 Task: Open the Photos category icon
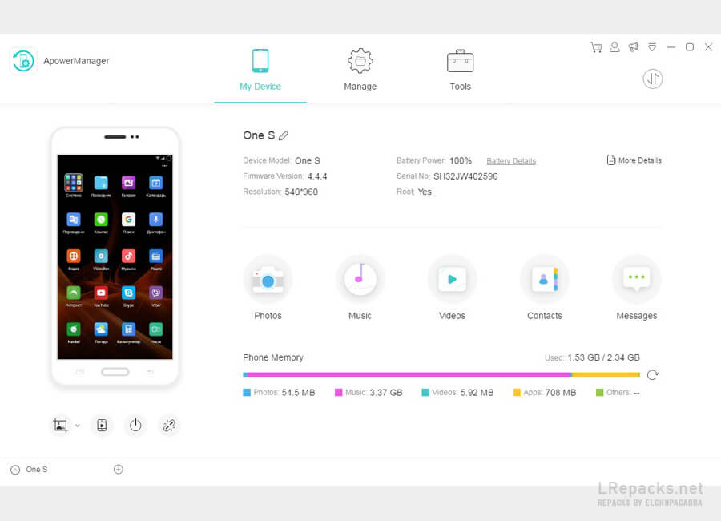268,279
